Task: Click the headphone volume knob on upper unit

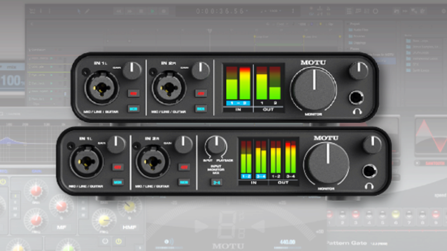Action: pos(359,70)
